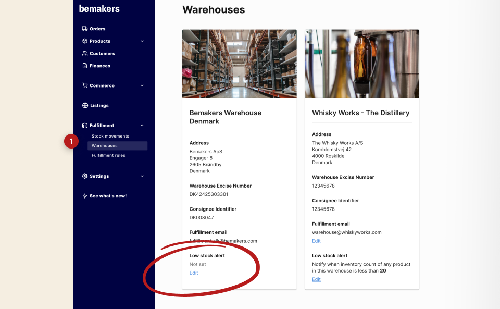The width and height of the screenshot is (500, 309).
Task: Edit Whisky Works fulfillment email
Action: pyautogui.click(x=316, y=241)
